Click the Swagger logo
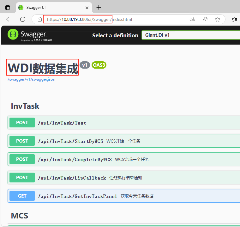 pyautogui.click(x=30, y=35)
